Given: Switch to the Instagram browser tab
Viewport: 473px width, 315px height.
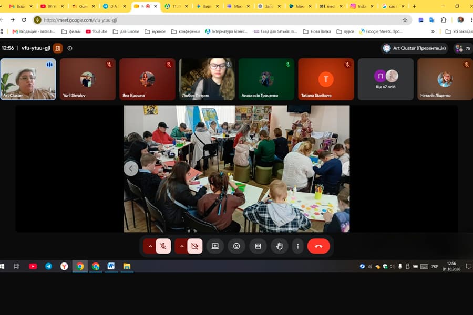Looking at the screenshot, I should point(362,6).
